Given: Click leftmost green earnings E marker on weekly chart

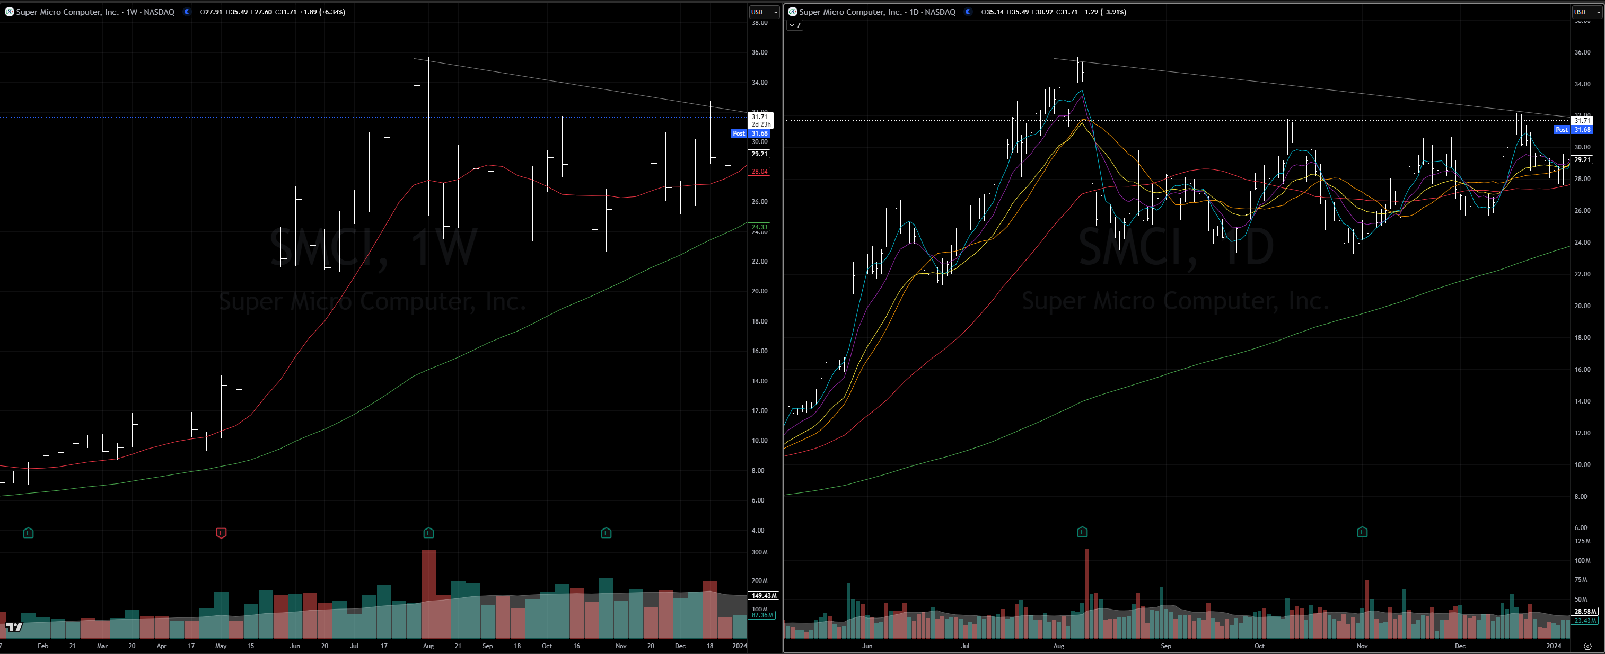Looking at the screenshot, I should pyautogui.click(x=28, y=533).
